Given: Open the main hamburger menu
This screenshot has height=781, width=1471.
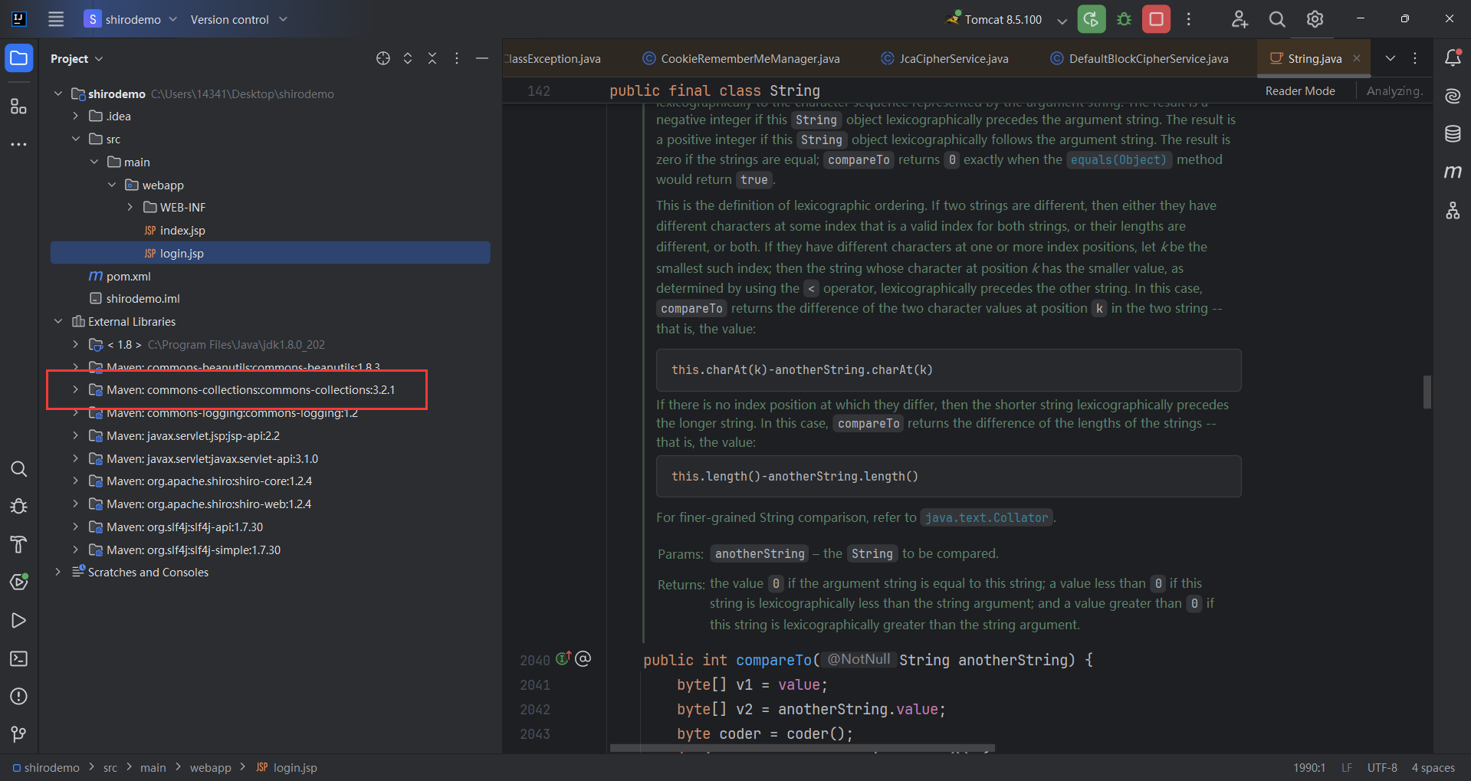Looking at the screenshot, I should click(x=56, y=19).
